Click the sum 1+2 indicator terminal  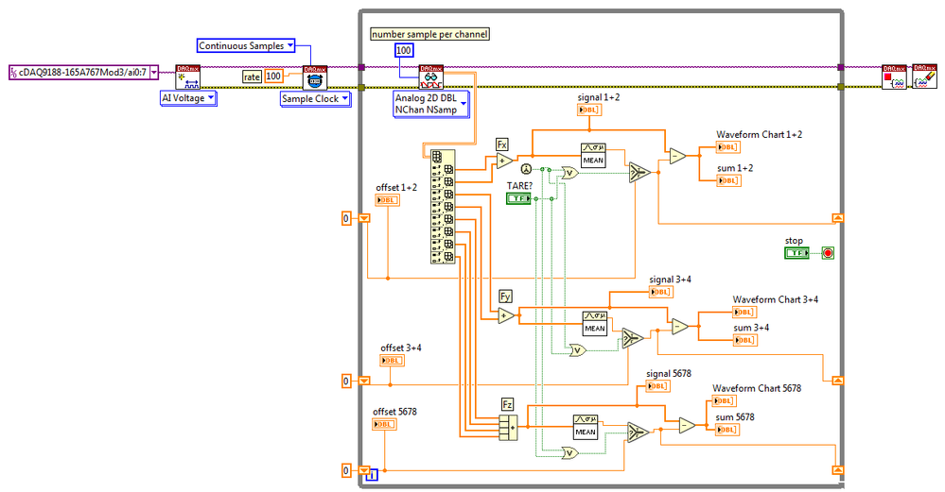[x=728, y=180]
